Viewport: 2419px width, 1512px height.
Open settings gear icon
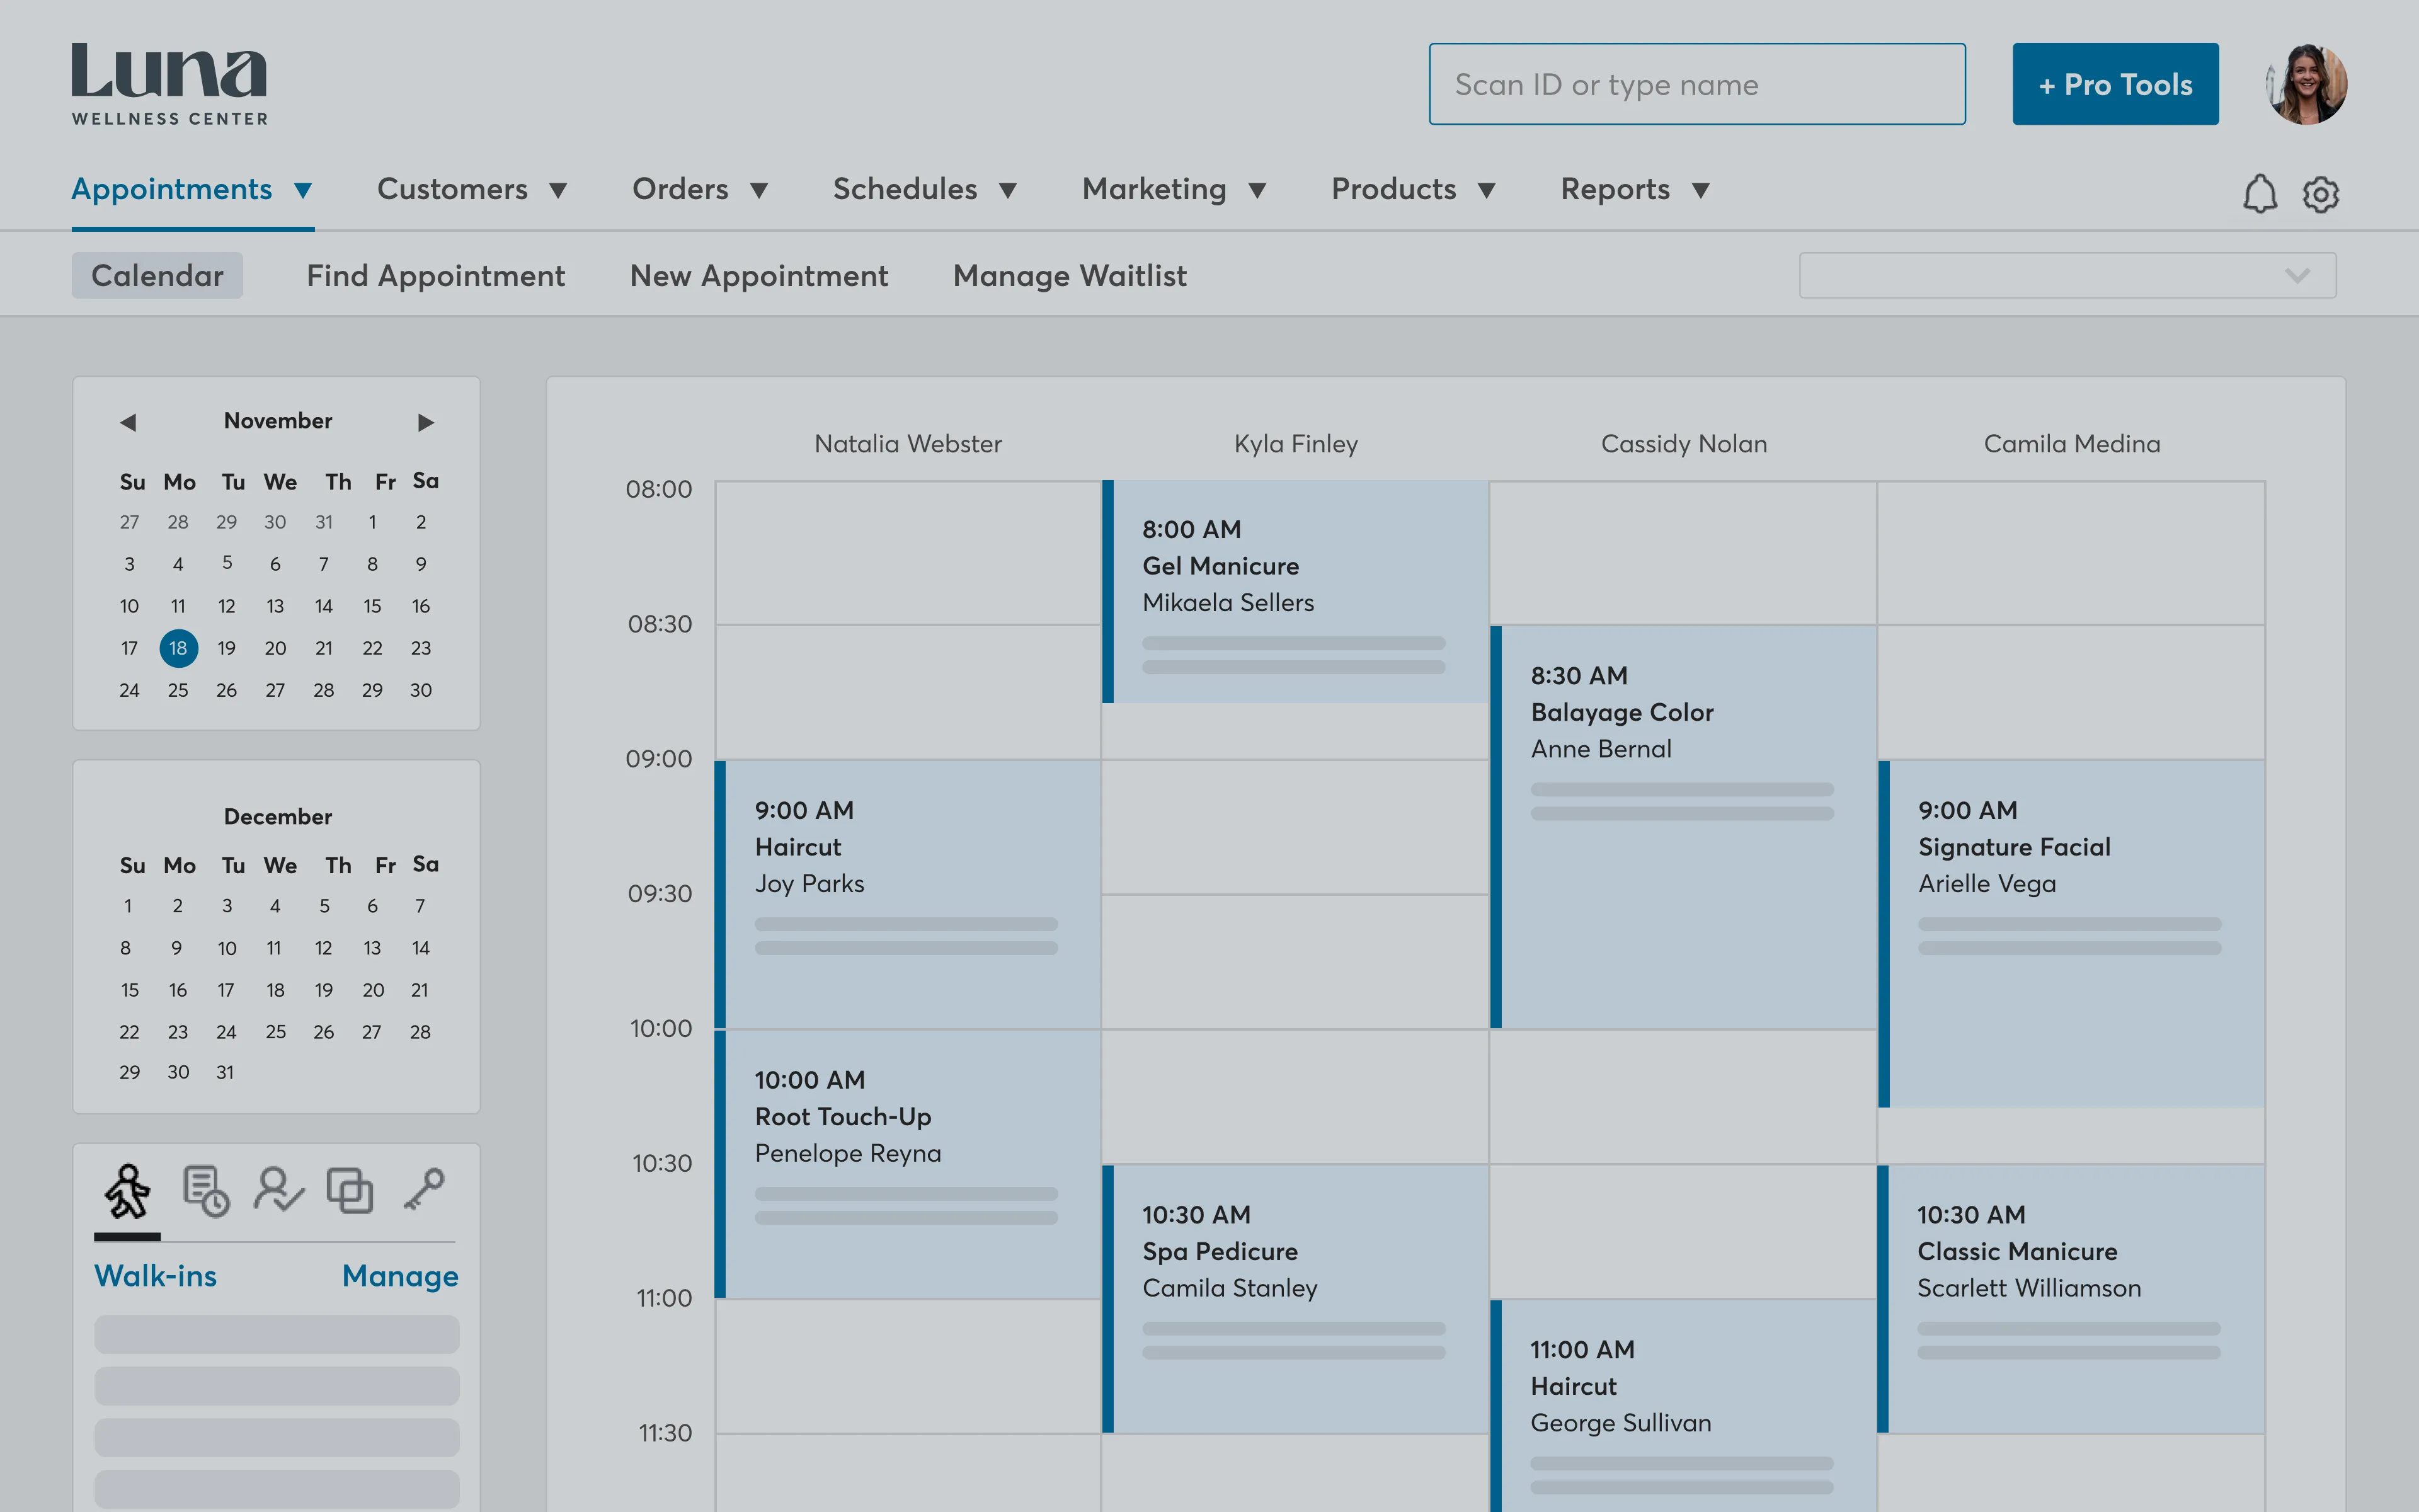(x=2320, y=194)
